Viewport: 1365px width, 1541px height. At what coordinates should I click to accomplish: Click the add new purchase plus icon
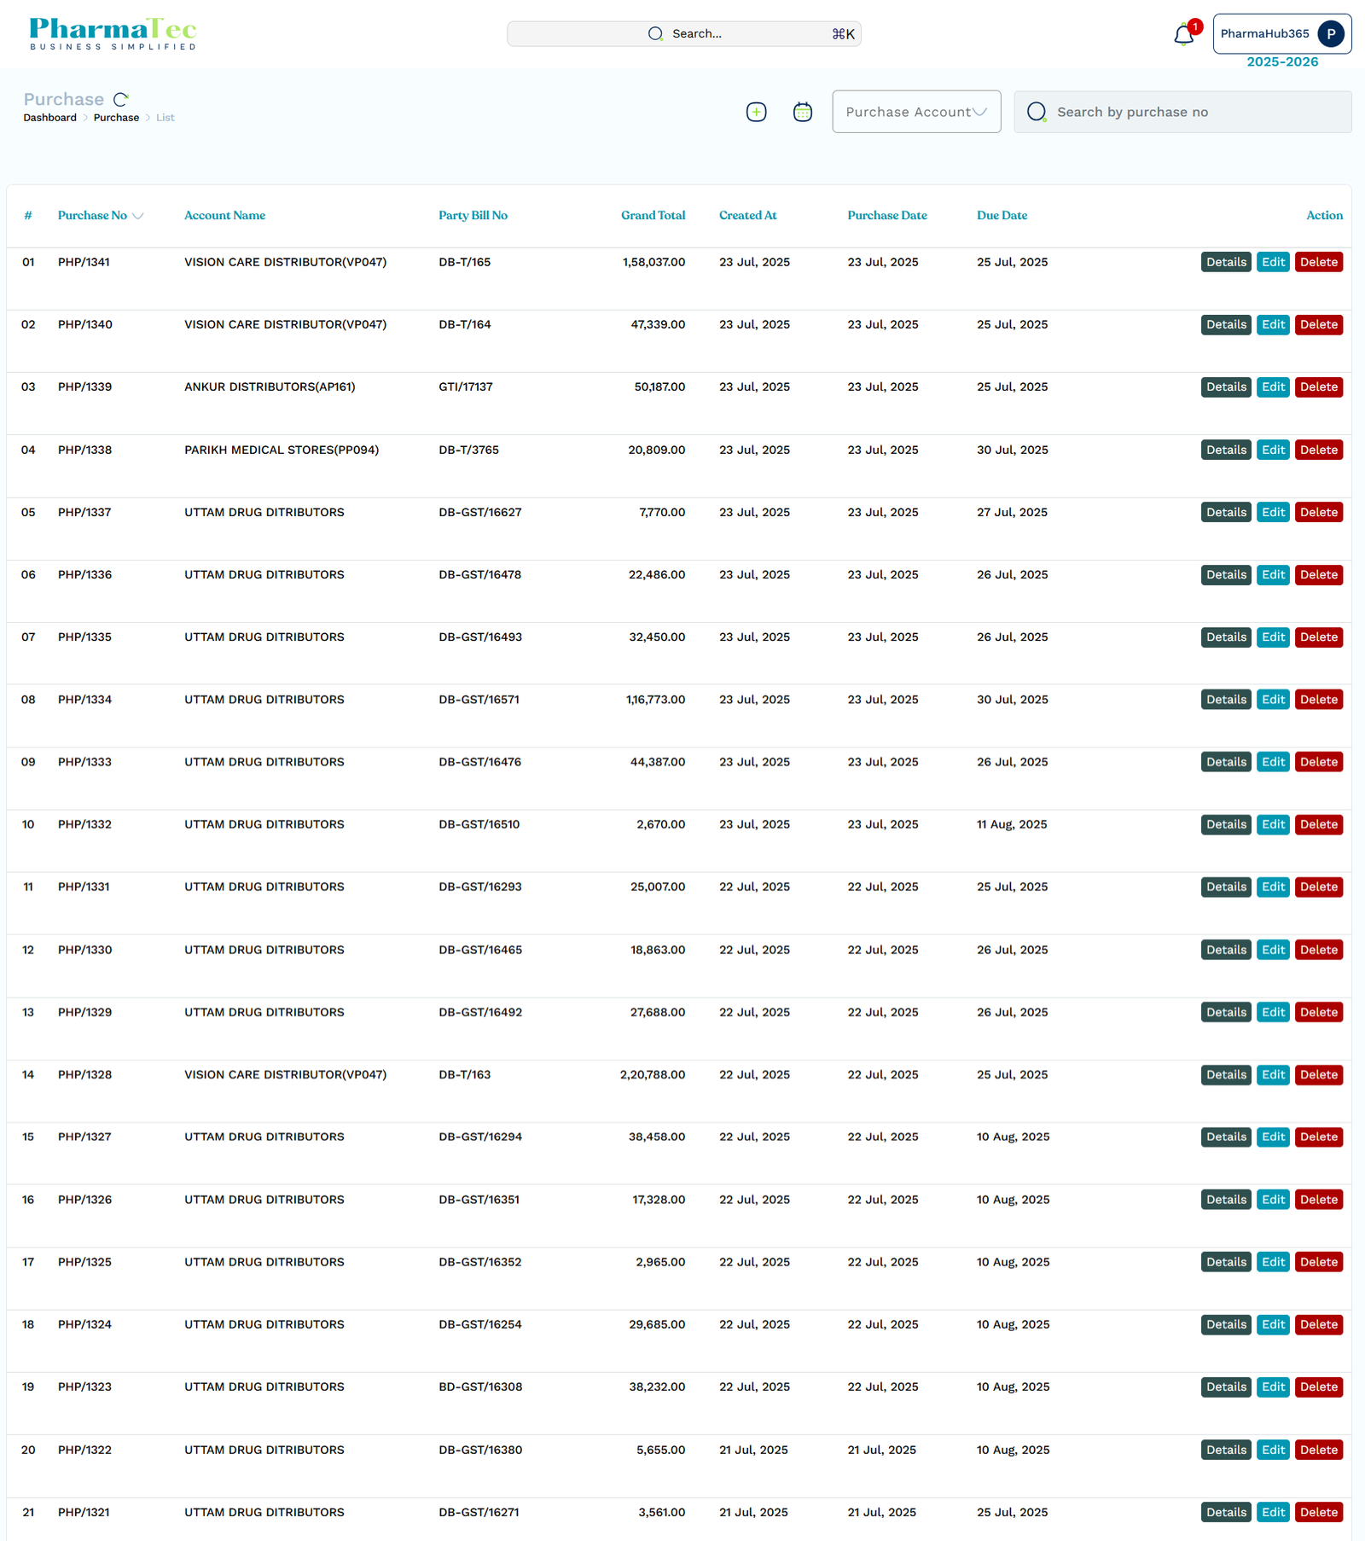[756, 112]
